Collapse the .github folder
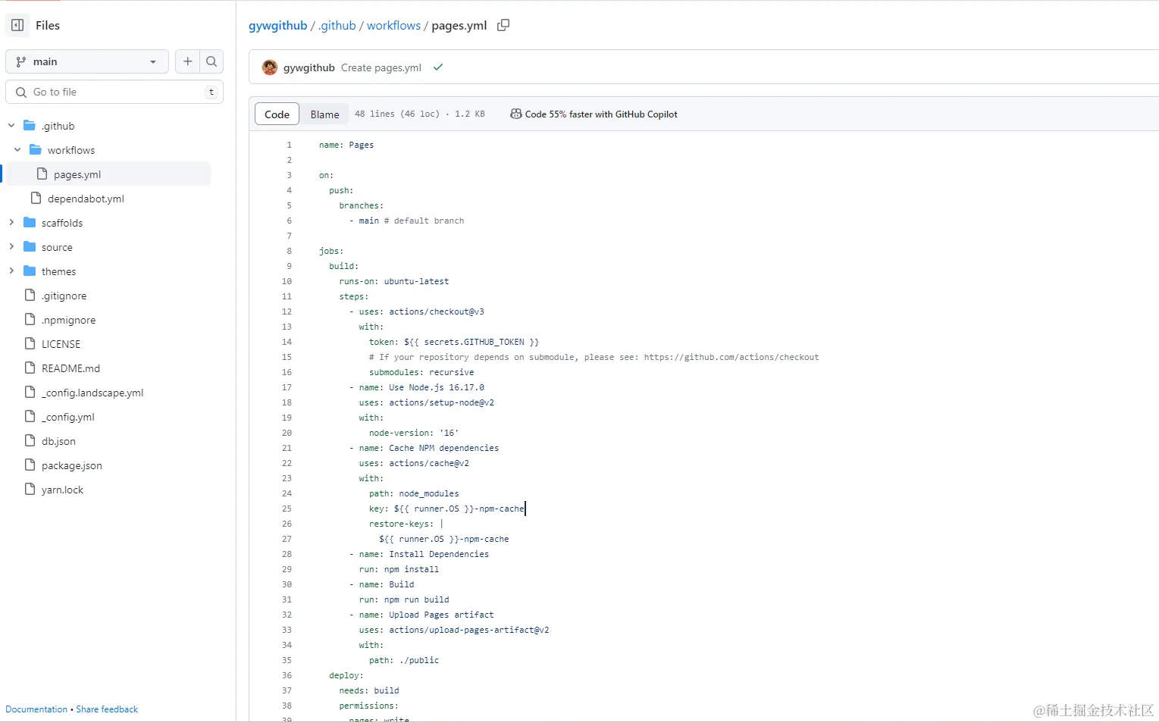 click(11, 126)
